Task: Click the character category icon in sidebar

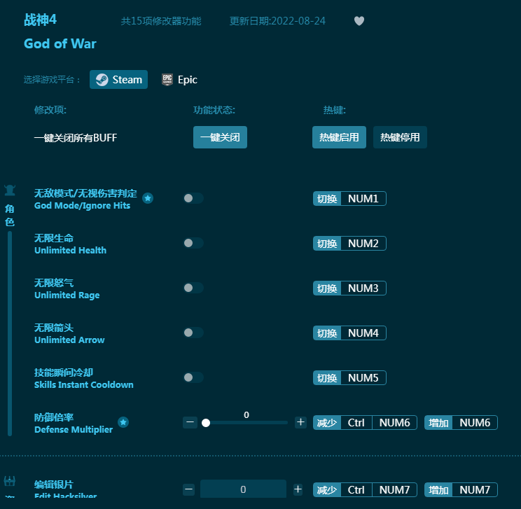Action: 10,190
